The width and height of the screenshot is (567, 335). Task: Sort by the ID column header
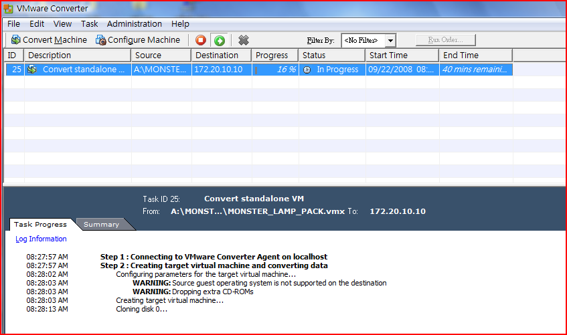click(x=14, y=55)
